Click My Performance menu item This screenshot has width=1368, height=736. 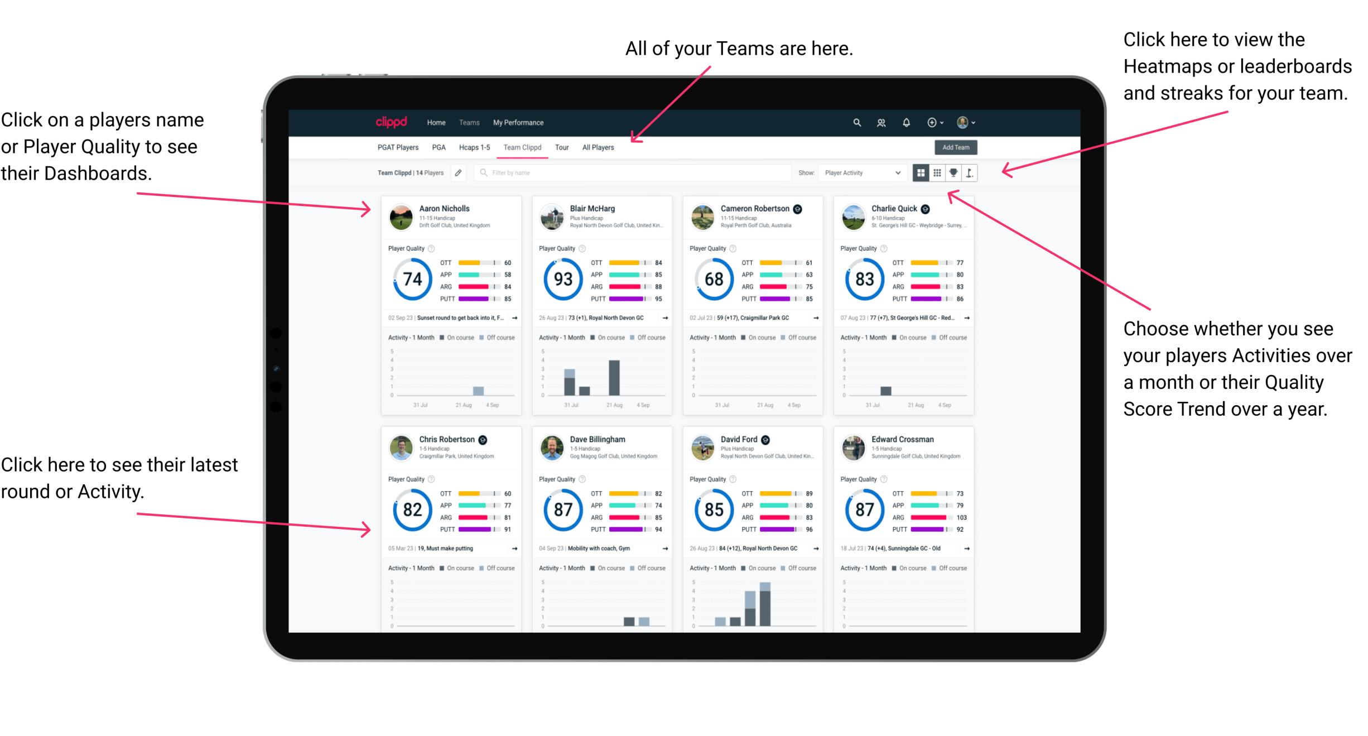point(518,122)
